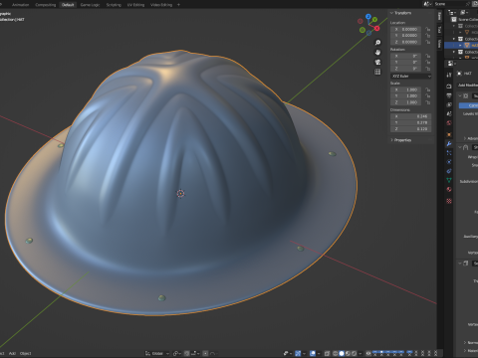
Task: Open Object properties orange square icon
Action: [449, 134]
